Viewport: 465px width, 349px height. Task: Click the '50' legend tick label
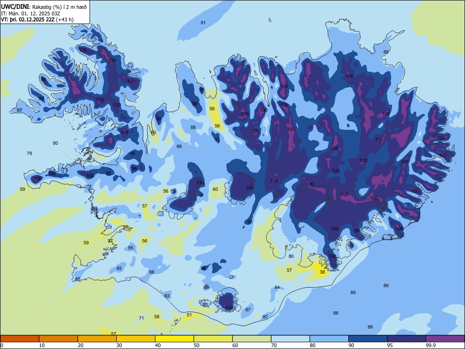point(196,345)
